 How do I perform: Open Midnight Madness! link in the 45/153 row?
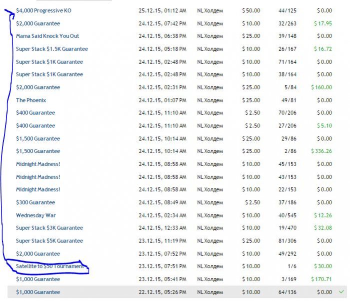click(38, 164)
